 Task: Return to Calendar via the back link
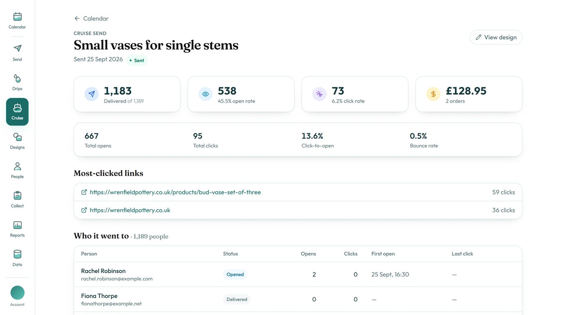[91, 18]
